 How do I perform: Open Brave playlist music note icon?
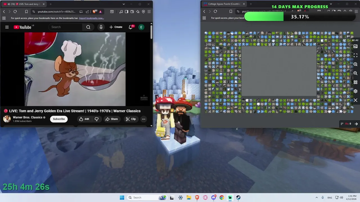[x=121, y=12]
